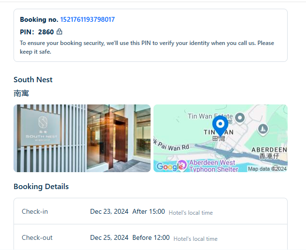306x250 pixels.
Task: Click the PIN number 2860
Action: point(46,32)
